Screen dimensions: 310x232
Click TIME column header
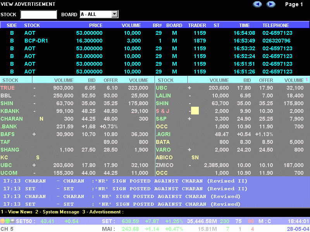point(245,25)
